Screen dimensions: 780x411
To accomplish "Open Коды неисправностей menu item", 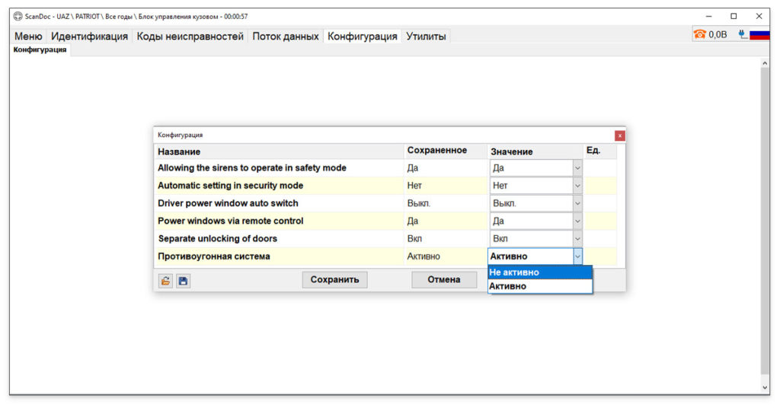I will [190, 37].
